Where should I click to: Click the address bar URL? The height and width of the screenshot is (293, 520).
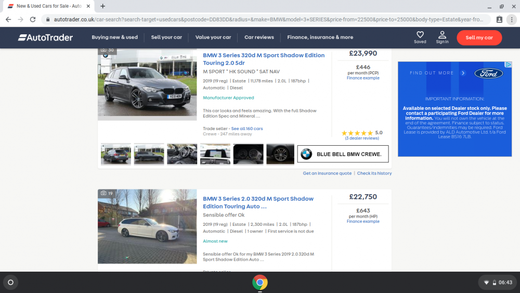pyautogui.click(x=268, y=20)
